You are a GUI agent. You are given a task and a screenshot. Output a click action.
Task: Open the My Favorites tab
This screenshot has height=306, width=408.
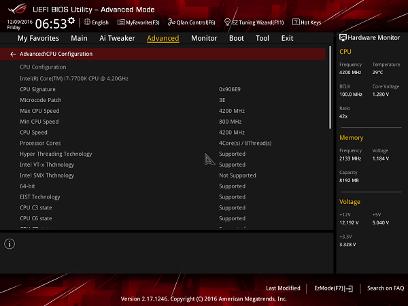(38, 38)
